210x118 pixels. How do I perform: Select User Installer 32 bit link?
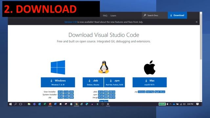[66, 92]
